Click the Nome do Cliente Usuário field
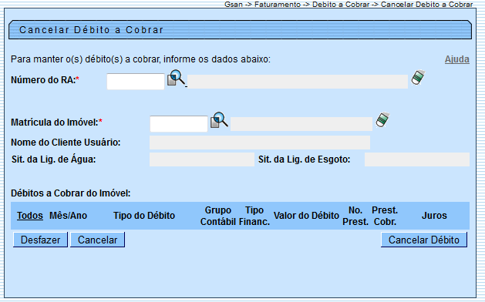The image size is (485, 302). (260, 143)
